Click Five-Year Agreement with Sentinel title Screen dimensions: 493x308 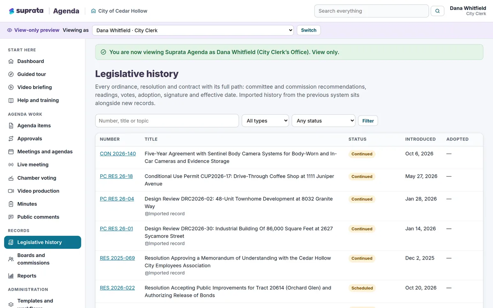[241, 157]
